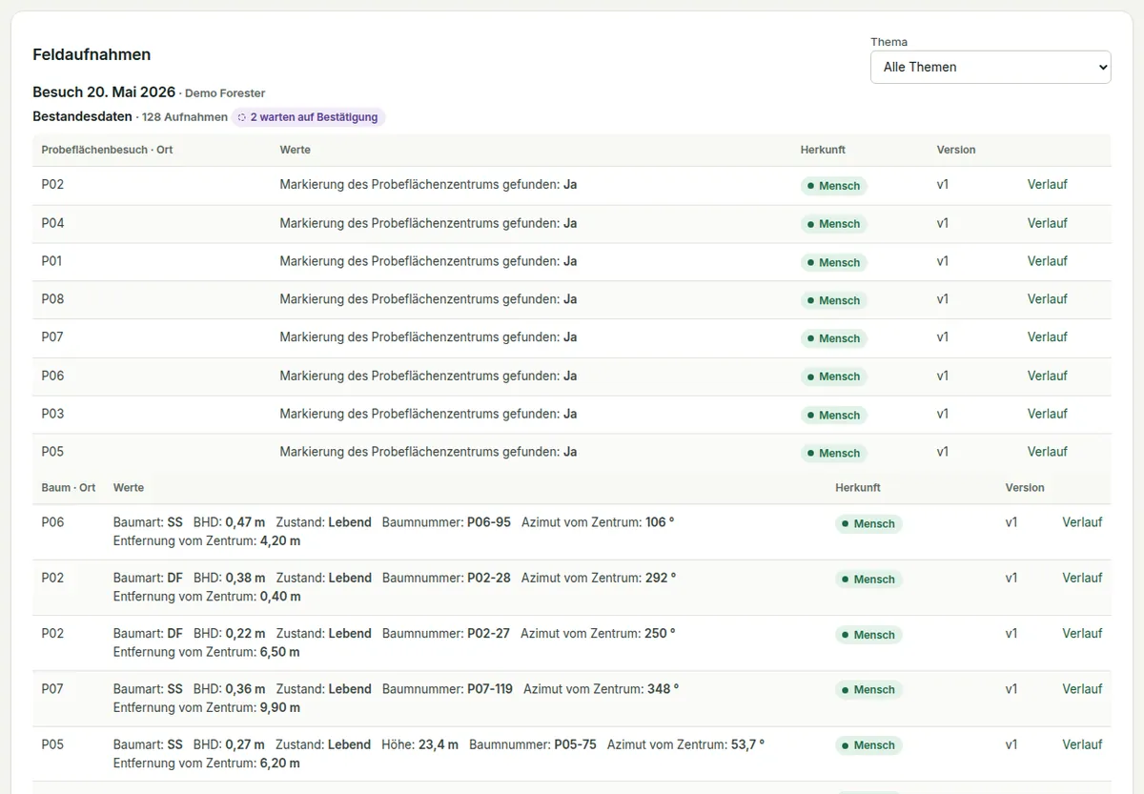
Task: Click tree number P06-95
Action: coord(489,522)
